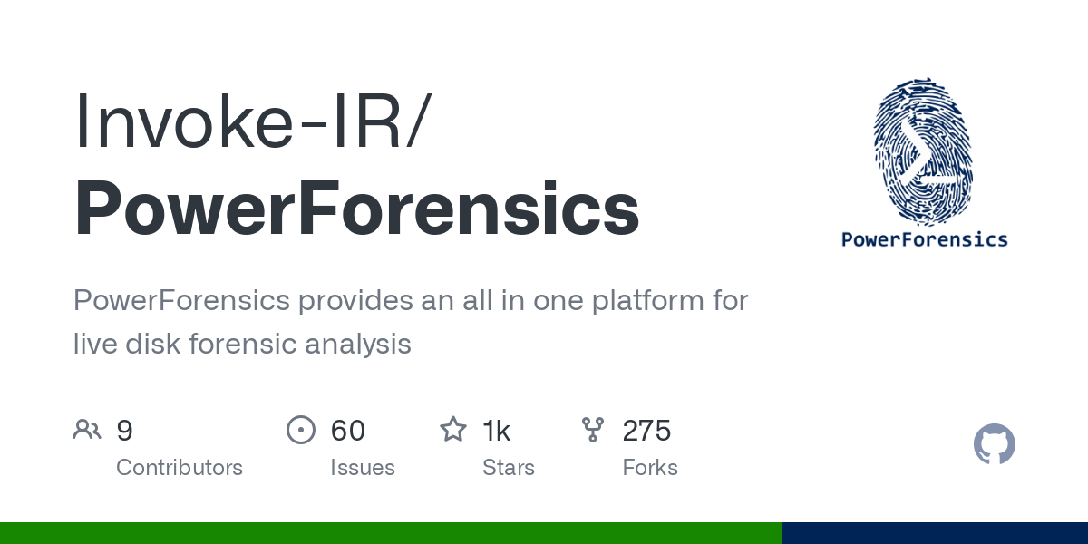The height and width of the screenshot is (544, 1088).
Task: Click the navy blue language bar segment
Action: (934, 533)
